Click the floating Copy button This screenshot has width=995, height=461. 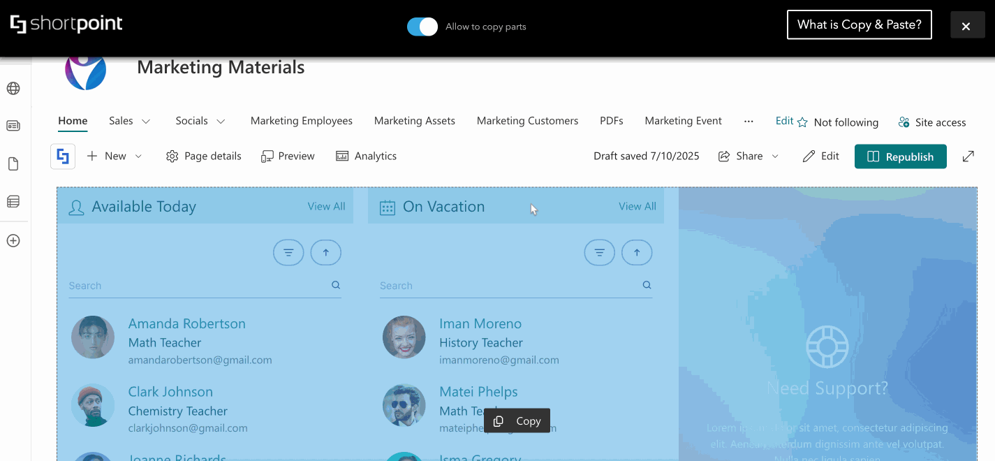(x=517, y=421)
